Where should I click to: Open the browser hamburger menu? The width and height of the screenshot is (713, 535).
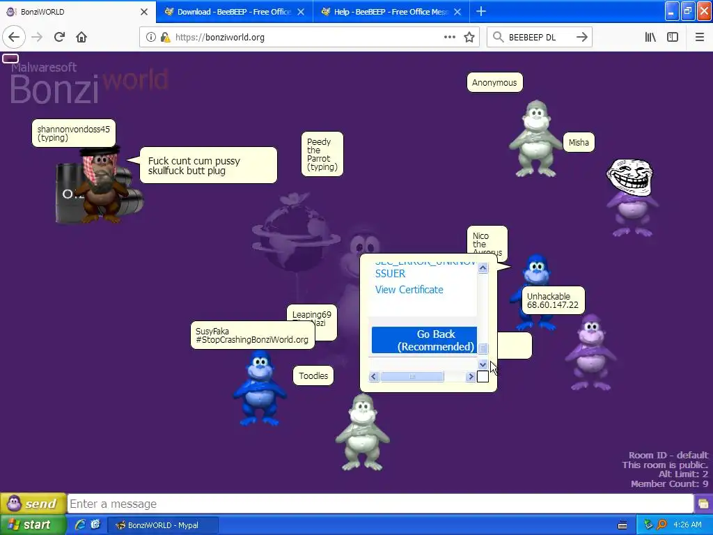click(700, 37)
